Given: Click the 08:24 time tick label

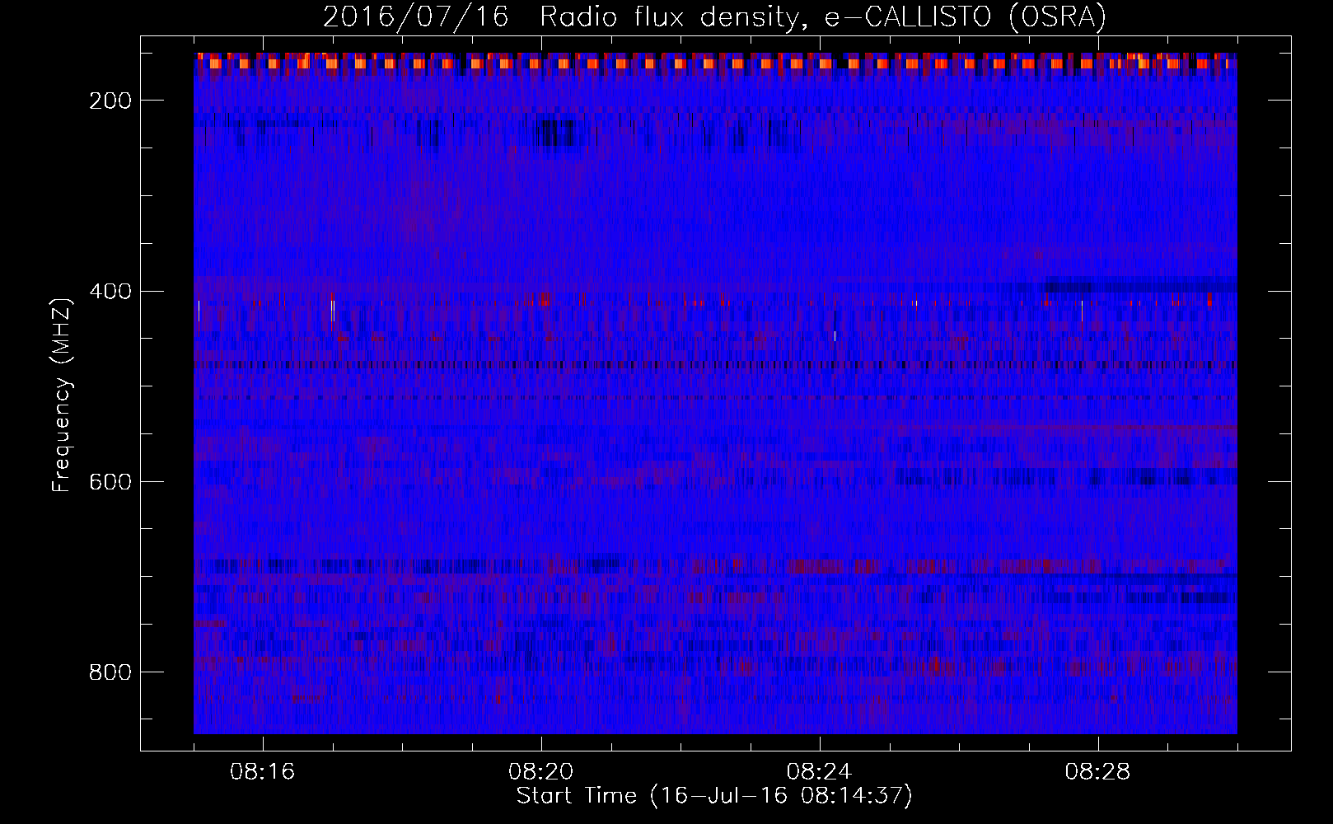Looking at the screenshot, I should click(820, 772).
